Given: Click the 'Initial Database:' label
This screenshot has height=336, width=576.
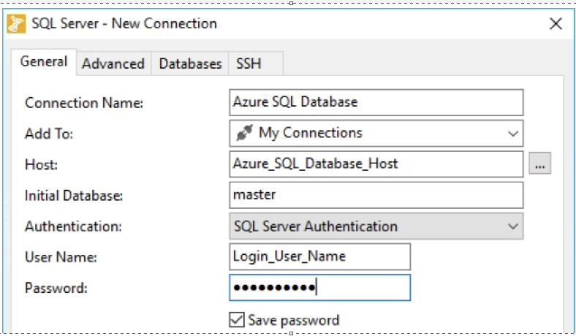Looking at the screenshot, I should pyautogui.click(x=74, y=196).
